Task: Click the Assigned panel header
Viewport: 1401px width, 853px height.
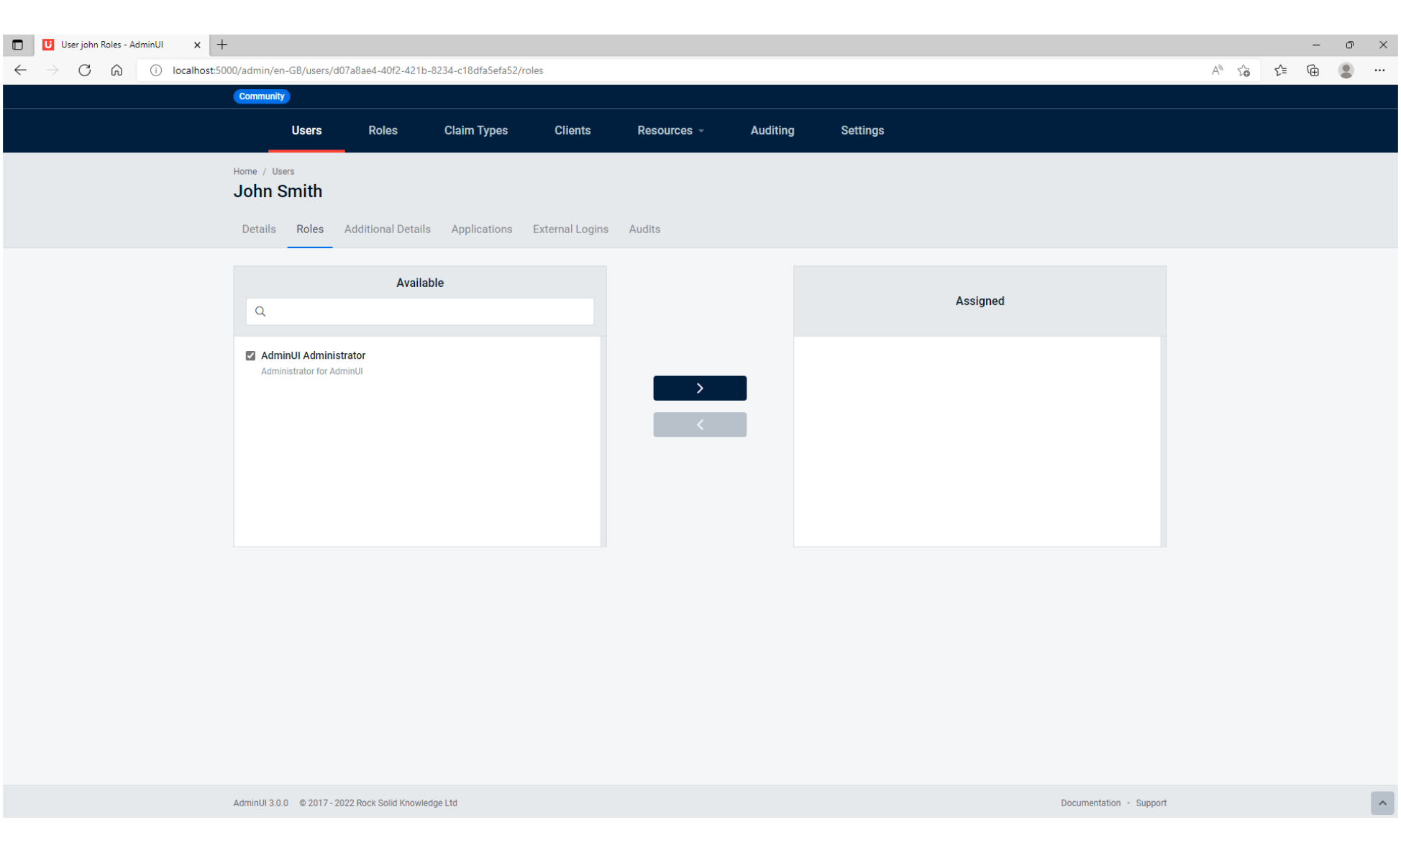Action: (x=980, y=301)
